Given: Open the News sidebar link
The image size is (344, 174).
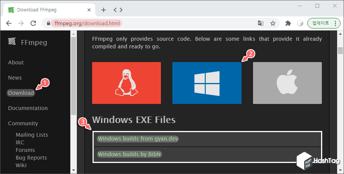Looking at the screenshot, I should pyautogui.click(x=15, y=78).
